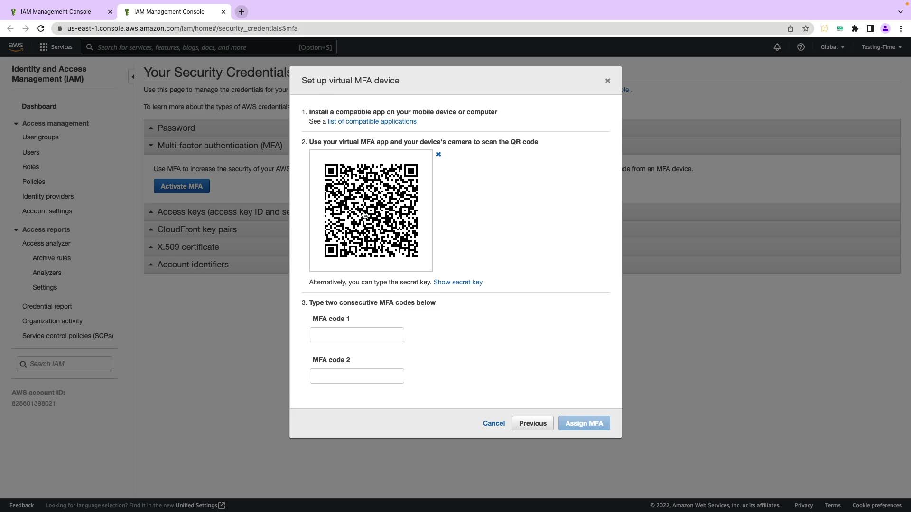Open the Testing-Time account dropdown
Screen dimensions: 911x512
[881, 47]
